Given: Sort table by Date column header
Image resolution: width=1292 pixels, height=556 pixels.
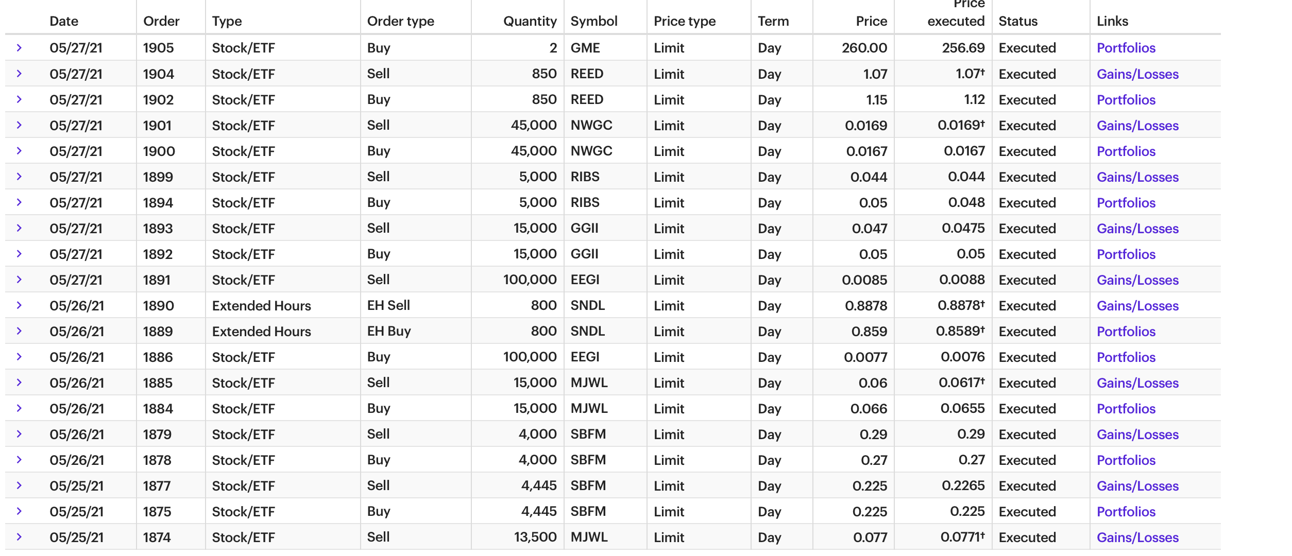Looking at the screenshot, I should pos(64,21).
